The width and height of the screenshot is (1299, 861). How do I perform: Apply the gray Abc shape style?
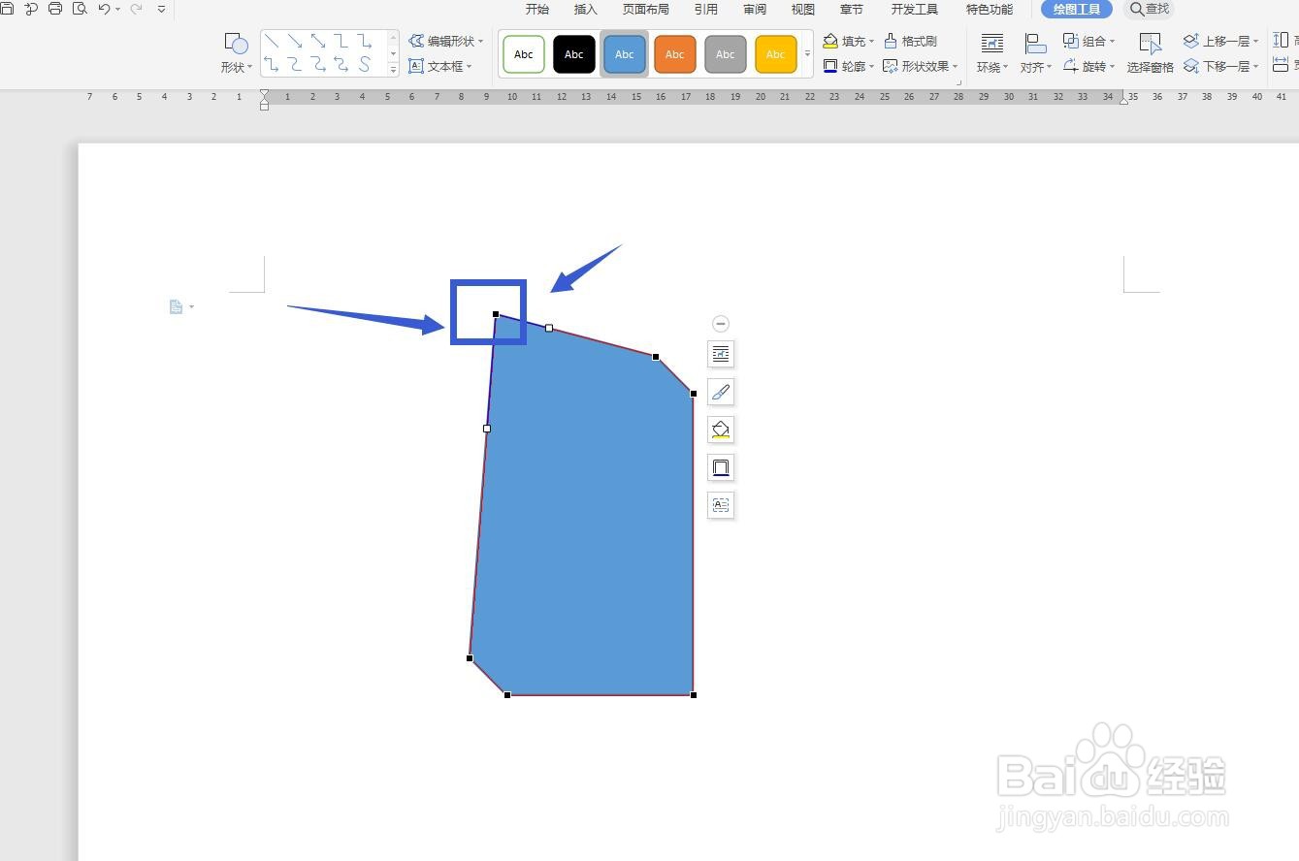tap(726, 54)
